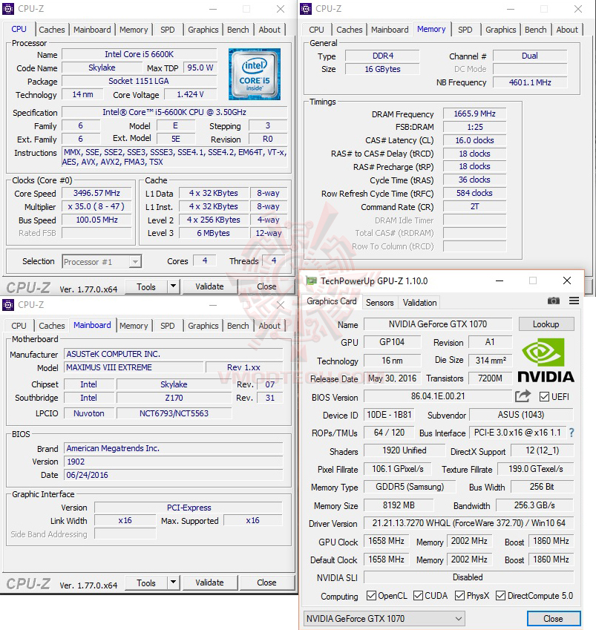596x630 pixels.
Task: Click the CPU Name field Intel Core i5 6600K
Action: (x=139, y=54)
